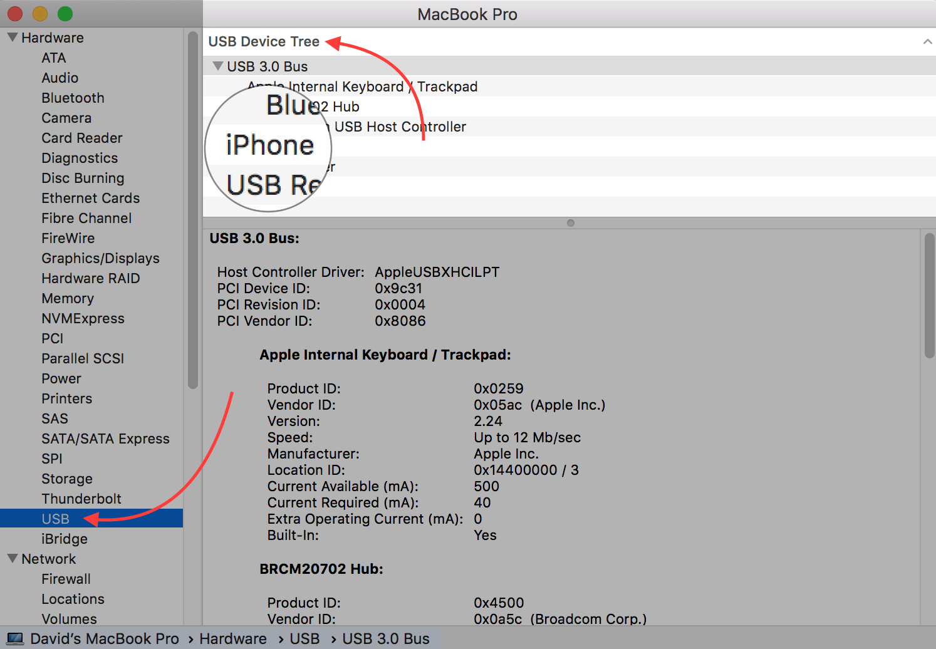Select Camera in the sidebar
Image resolution: width=936 pixels, height=649 pixels.
[x=66, y=118]
